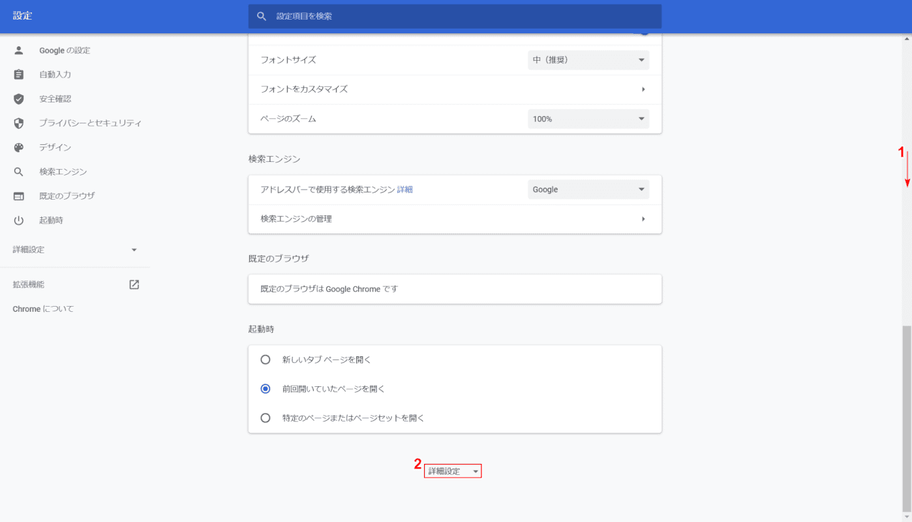Click the 検索エンジン section heading
Image resolution: width=912 pixels, height=522 pixels.
(x=274, y=159)
